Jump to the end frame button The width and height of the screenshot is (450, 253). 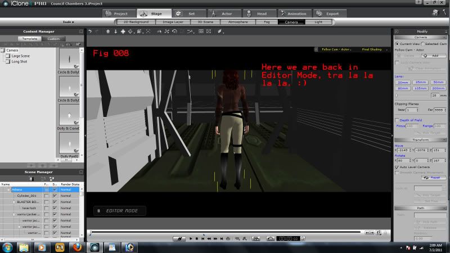(222, 238)
